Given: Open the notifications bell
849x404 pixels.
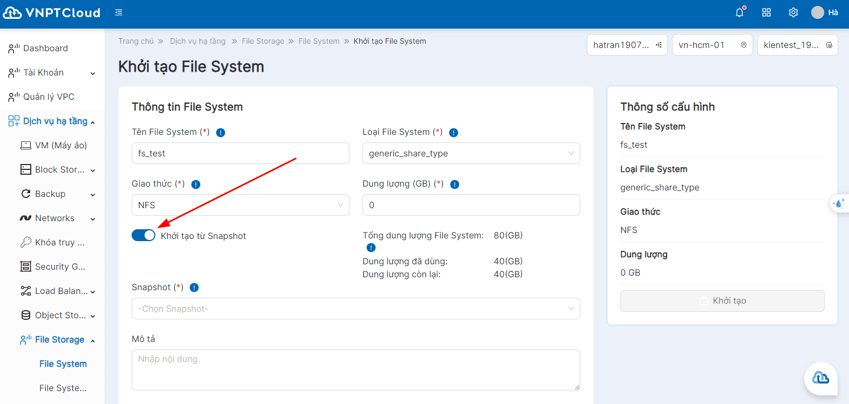Looking at the screenshot, I should (740, 12).
